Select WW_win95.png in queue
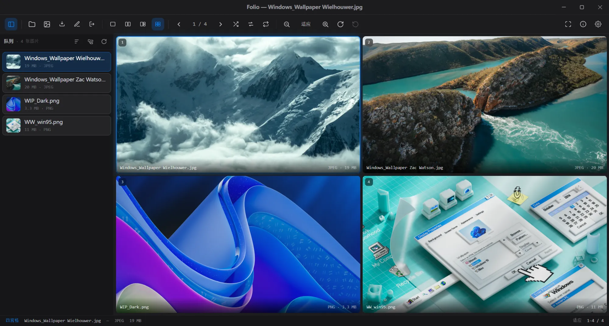Viewport: 609px width, 326px height. point(57,125)
